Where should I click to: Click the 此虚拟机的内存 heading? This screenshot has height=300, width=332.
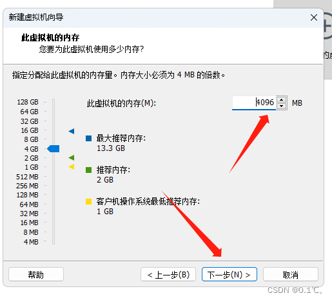[50, 37]
